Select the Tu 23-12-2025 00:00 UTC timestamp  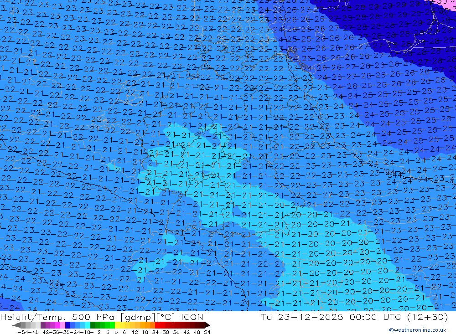(x=354, y=317)
